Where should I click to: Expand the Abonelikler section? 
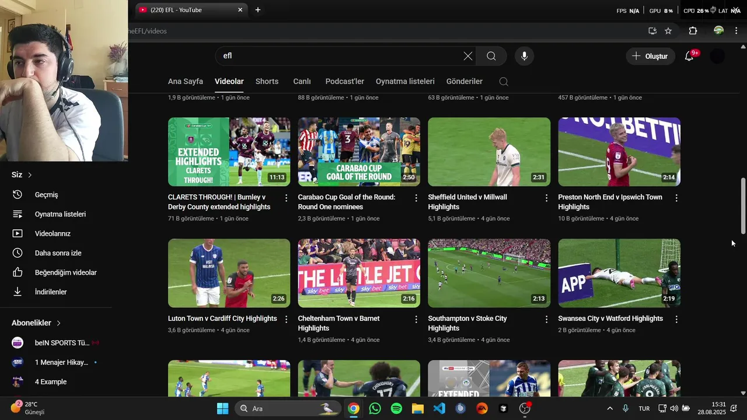(x=37, y=323)
